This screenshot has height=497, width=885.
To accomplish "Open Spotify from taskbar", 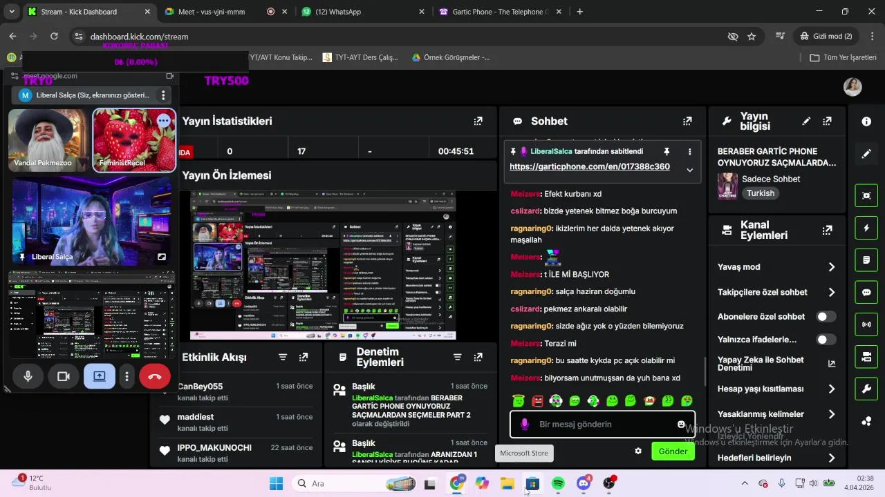I will (558, 483).
